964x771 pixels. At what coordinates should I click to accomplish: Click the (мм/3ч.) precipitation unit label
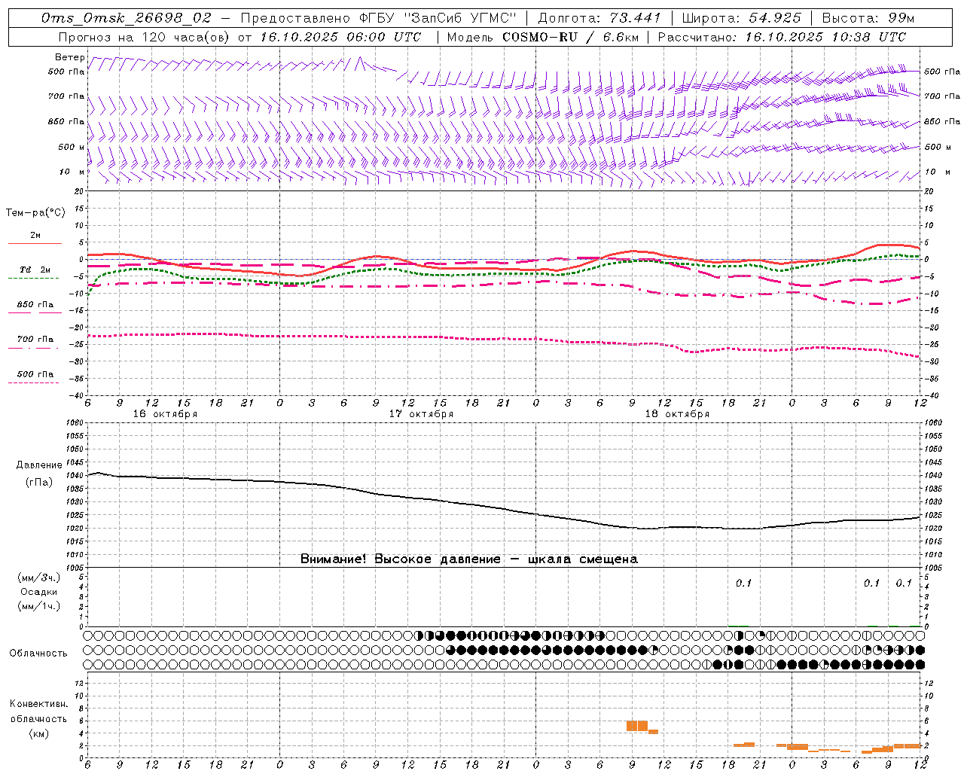(x=39, y=577)
